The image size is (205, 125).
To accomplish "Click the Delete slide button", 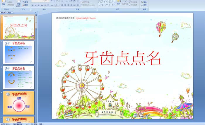I will pos(25,5).
